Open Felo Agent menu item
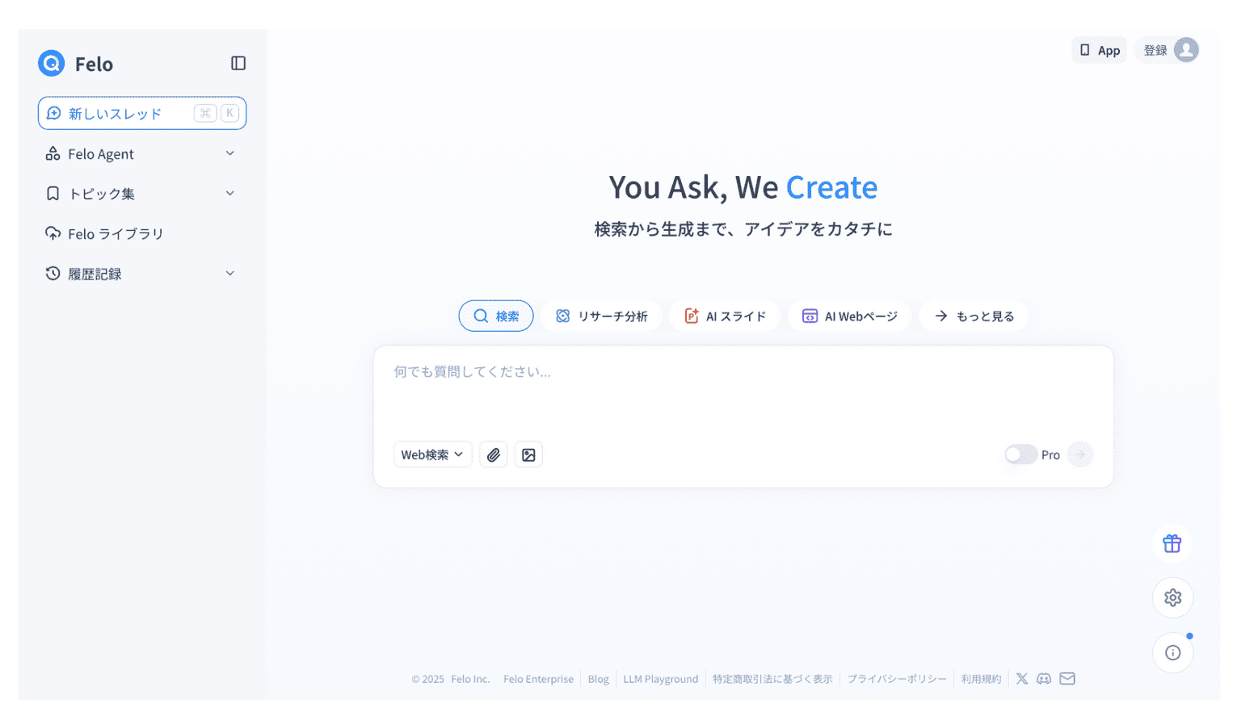The height and width of the screenshot is (712, 1254). pos(141,153)
